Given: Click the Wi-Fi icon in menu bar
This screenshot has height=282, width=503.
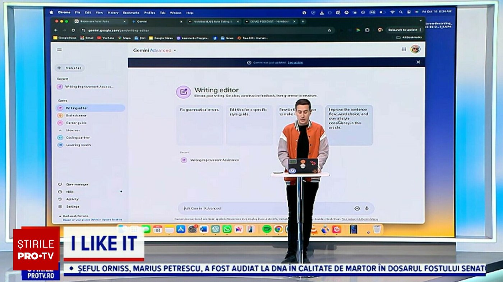Looking at the screenshot, I should (x=392, y=12).
